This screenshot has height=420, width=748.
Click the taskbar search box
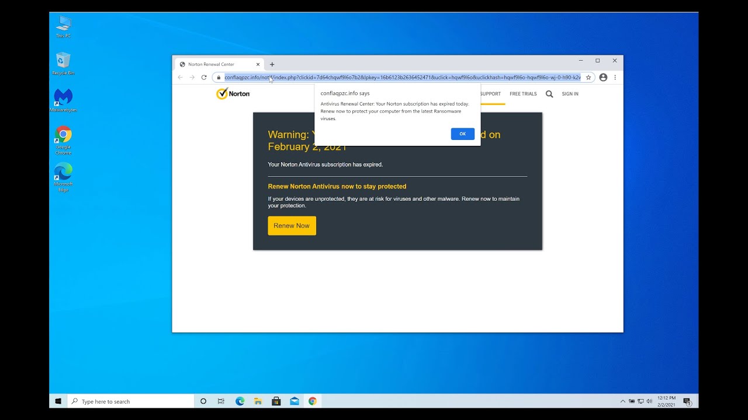coord(131,401)
